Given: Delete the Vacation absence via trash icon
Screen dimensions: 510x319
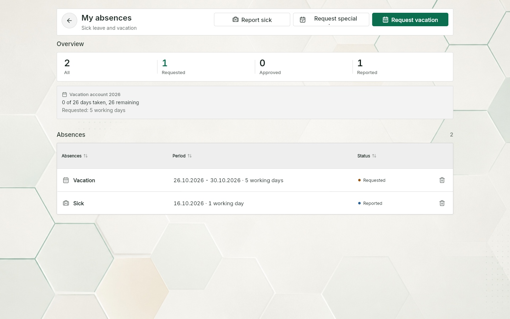Looking at the screenshot, I should tap(442, 180).
